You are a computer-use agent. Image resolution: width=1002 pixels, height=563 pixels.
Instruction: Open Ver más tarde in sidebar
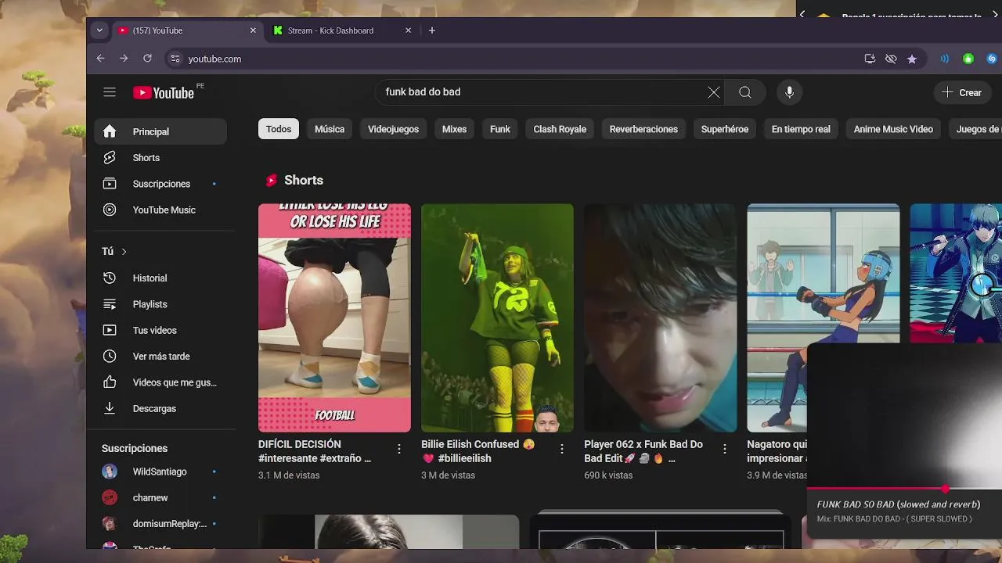(x=160, y=356)
